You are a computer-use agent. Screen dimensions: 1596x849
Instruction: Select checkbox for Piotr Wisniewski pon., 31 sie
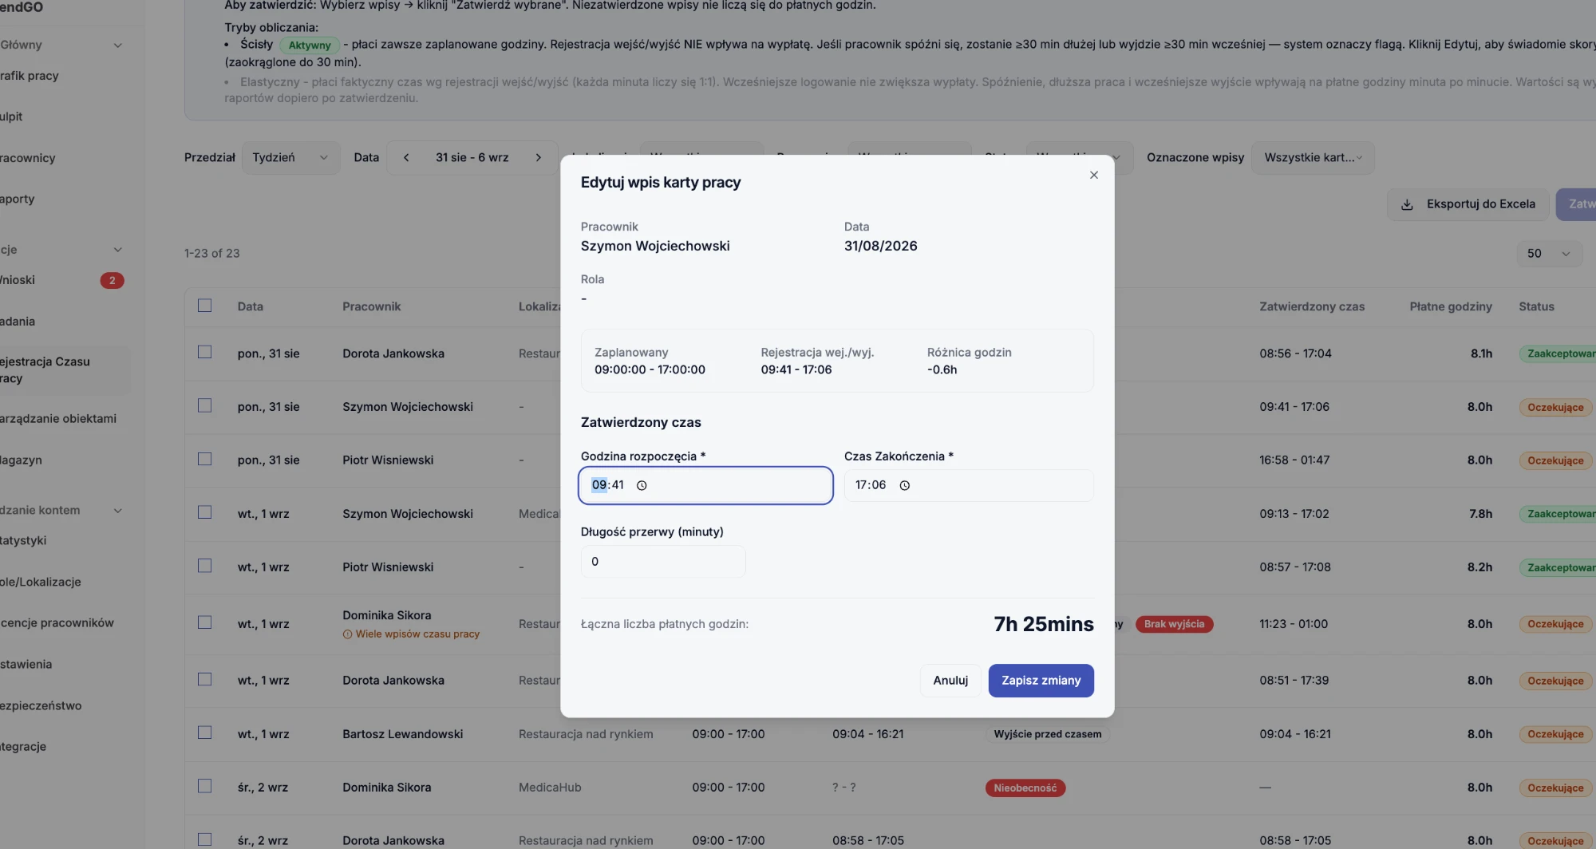pyautogui.click(x=205, y=460)
